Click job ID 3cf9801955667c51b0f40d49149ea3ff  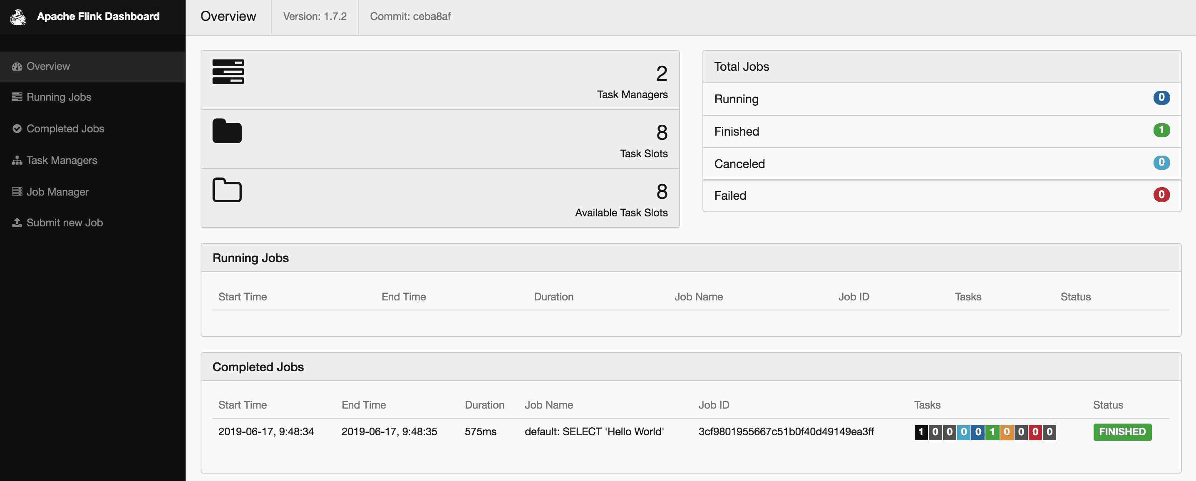tap(786, 432)
